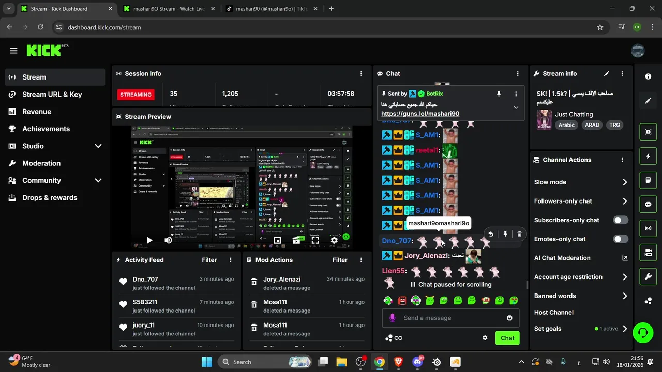The image size is (662, 372).
Task: Switch to mashari9O Stream browser tab
Action: point(169,9)
